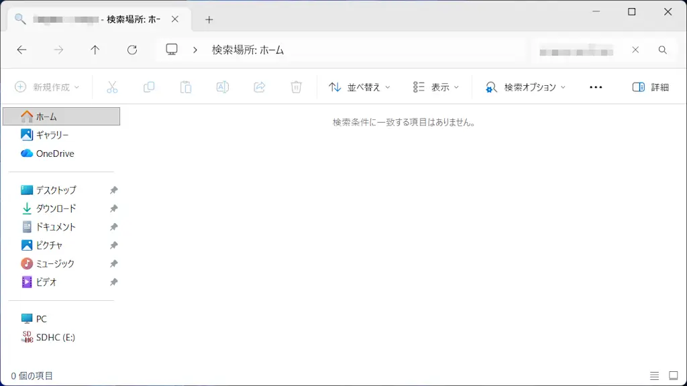Click the search magnifier icon in the search box
Screen dimensions: 687x386
(663, 50)
